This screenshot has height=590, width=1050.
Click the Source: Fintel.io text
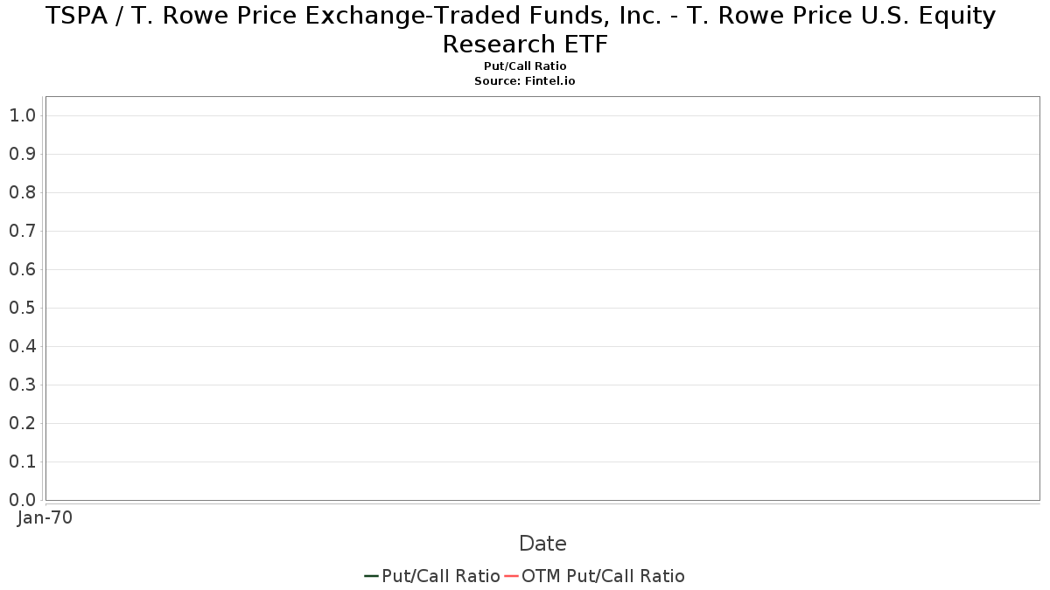pyautogui.click(x=525, y=80)
